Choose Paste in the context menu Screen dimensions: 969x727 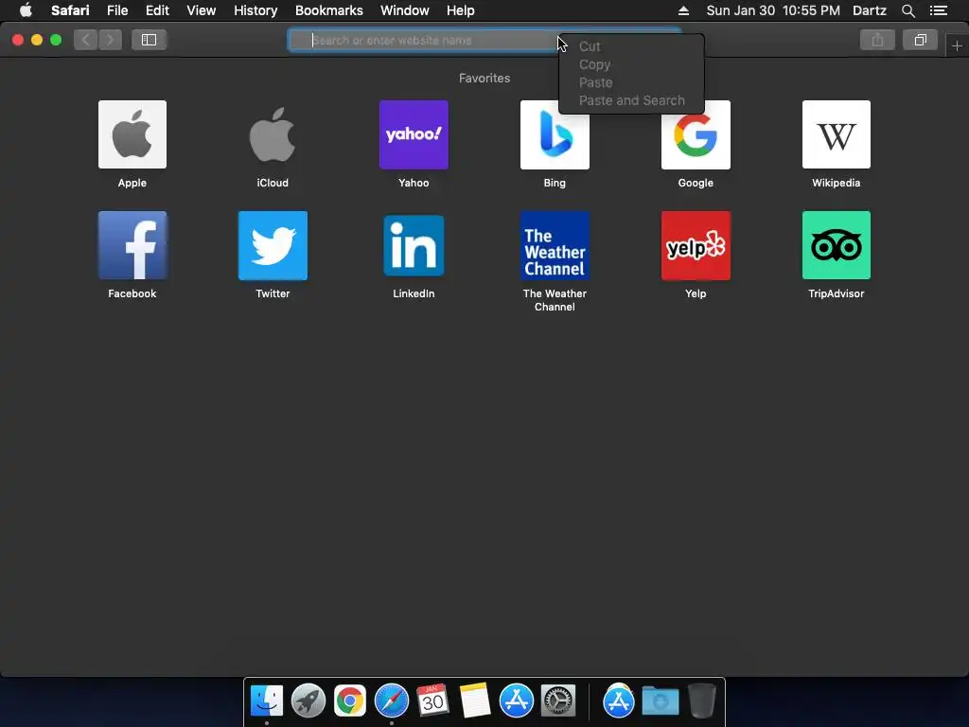tap(631, 82)
